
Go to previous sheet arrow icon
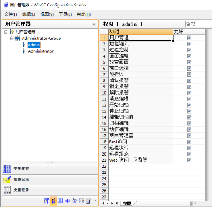[108, 203]
